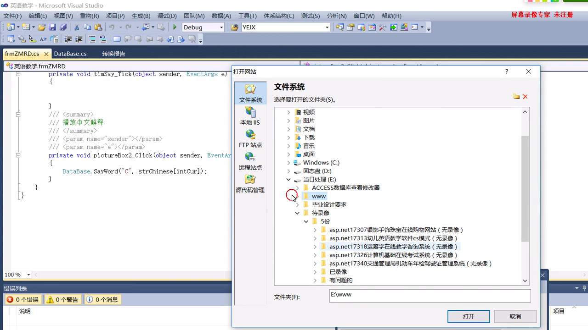Delete folder using the red X icon
Viewport: 588px width, 330px height.
click(x=525, y=97)
